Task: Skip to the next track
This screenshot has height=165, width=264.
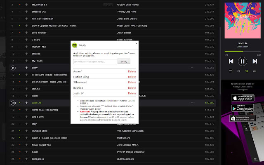Action: (255, 61)
